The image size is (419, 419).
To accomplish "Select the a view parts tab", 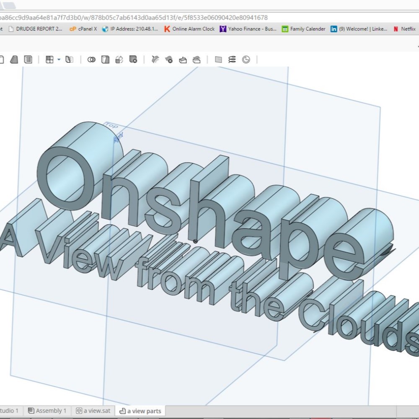I will pyautogui.click(x=140, y=411).
